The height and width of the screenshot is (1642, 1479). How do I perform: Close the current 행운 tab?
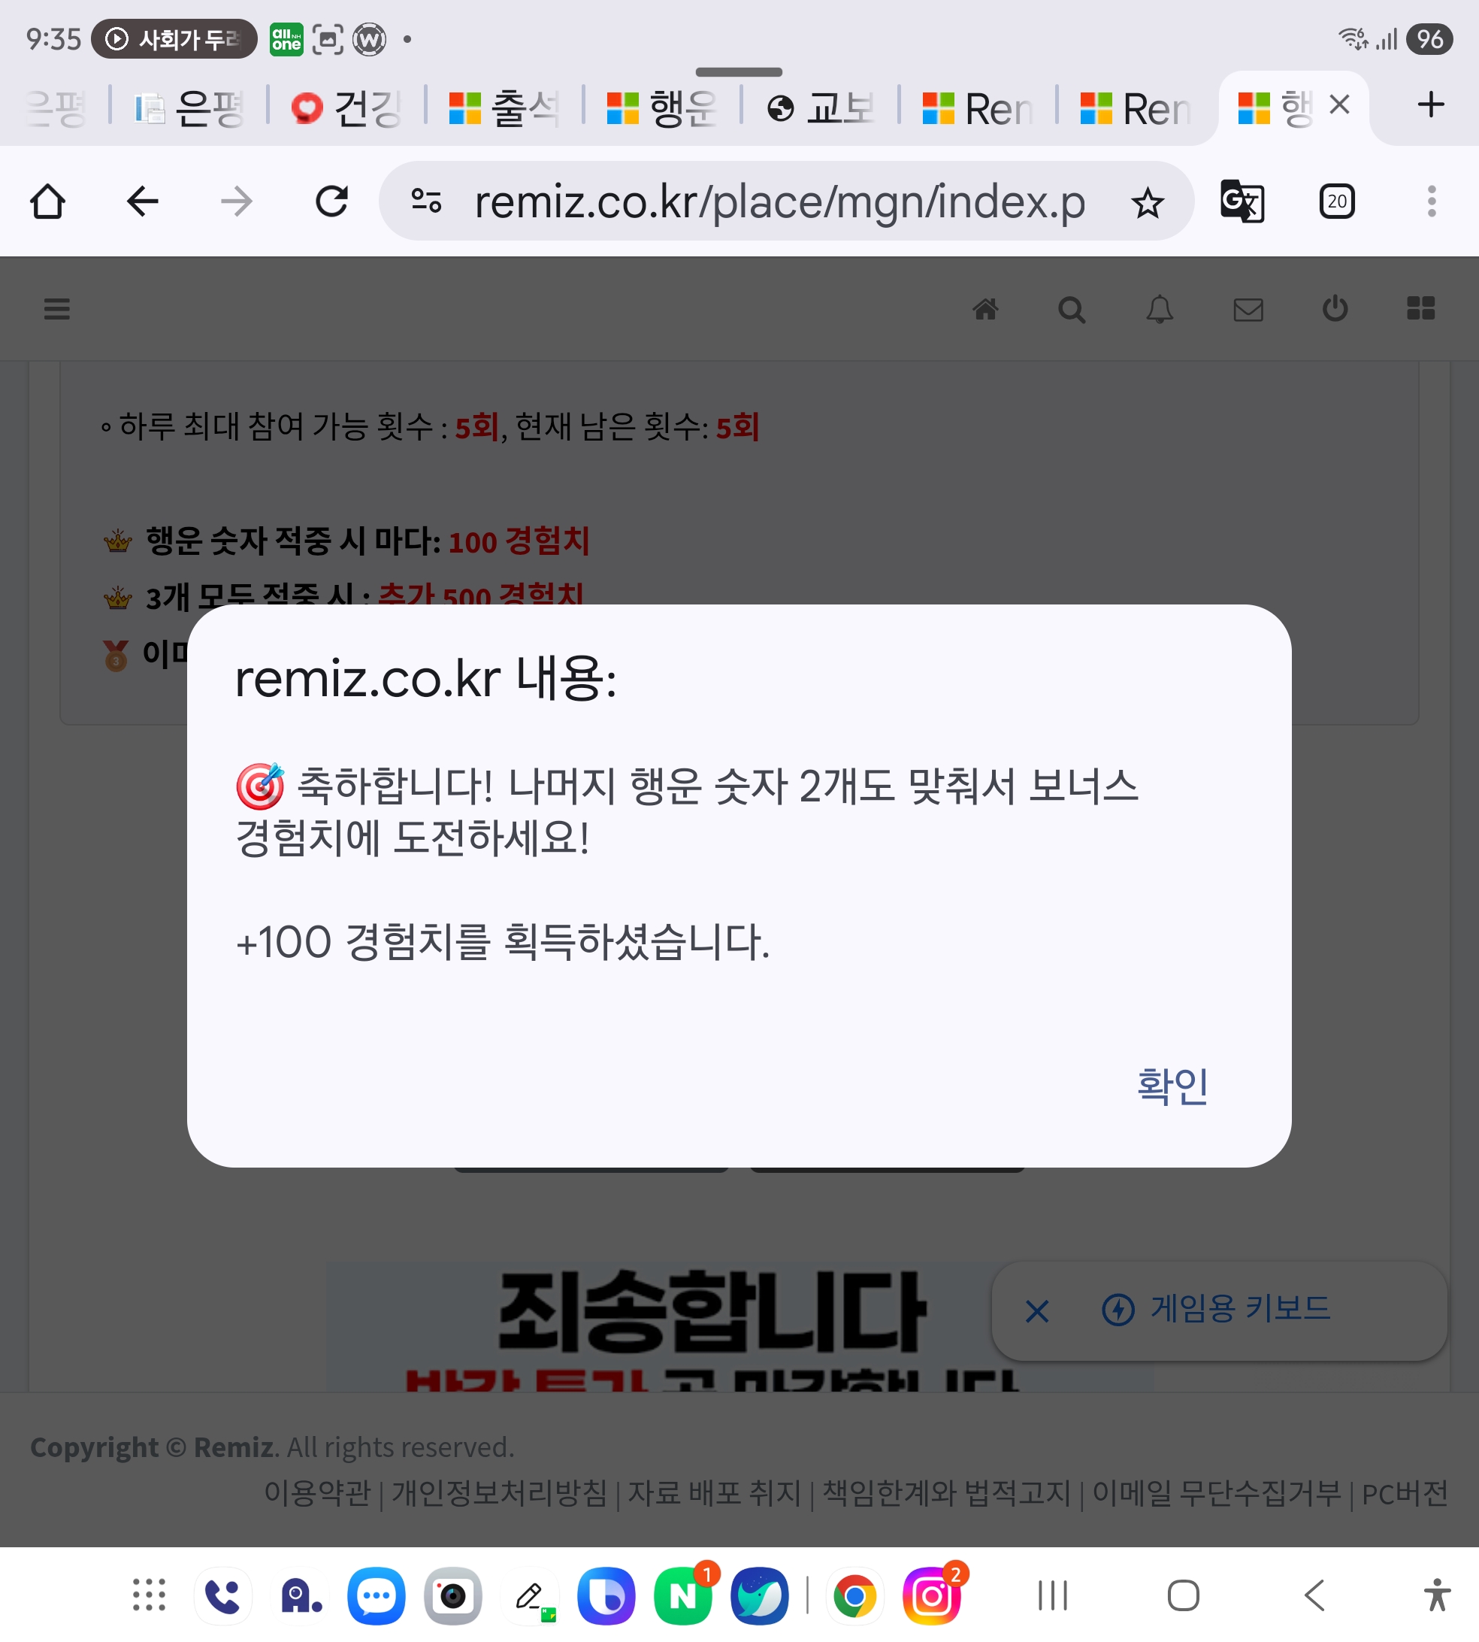point(1339,104)
